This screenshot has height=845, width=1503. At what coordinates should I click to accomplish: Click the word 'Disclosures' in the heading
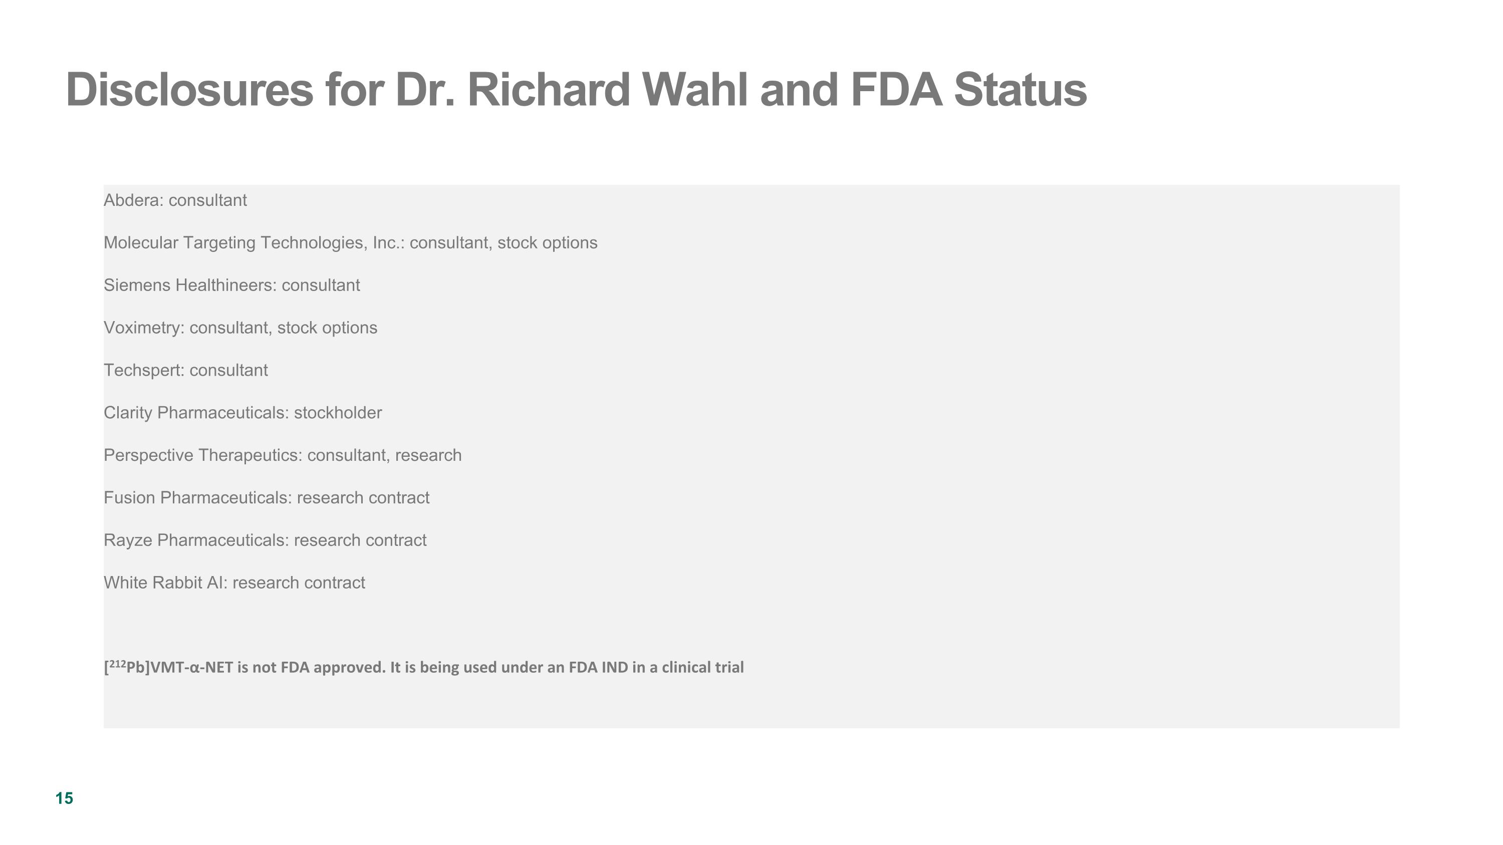189,90
